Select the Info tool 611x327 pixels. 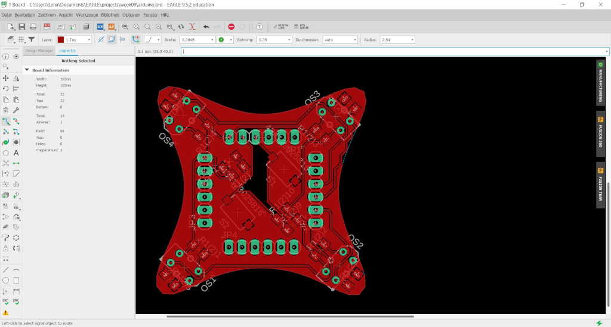tap(6, 57)
